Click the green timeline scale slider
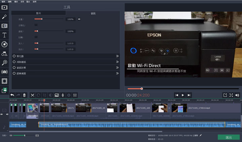Viewport: 242px width, 142px height. (x=24, y=135)
